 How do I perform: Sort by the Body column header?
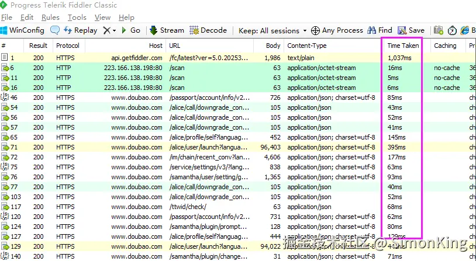(x=268, y=46)
